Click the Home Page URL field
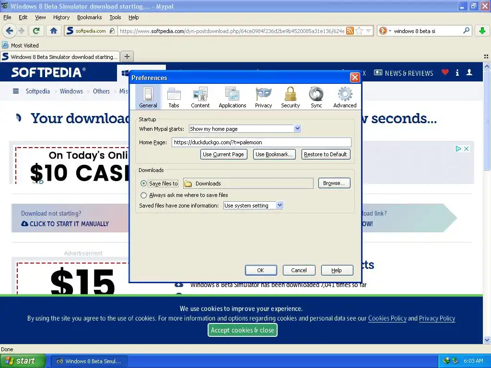 tap(261, 142)
